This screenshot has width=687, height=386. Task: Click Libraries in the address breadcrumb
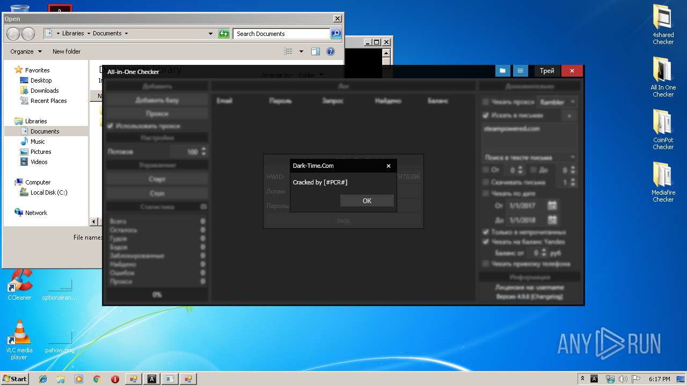point(73,33)
